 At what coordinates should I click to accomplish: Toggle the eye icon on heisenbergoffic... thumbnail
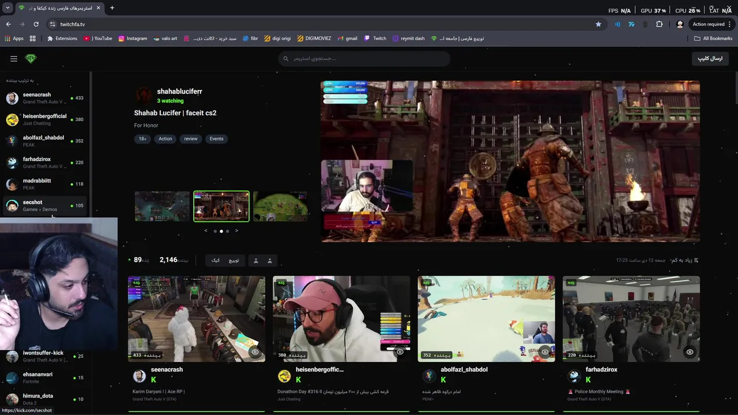pyautogui.click(x=400, y=352)
